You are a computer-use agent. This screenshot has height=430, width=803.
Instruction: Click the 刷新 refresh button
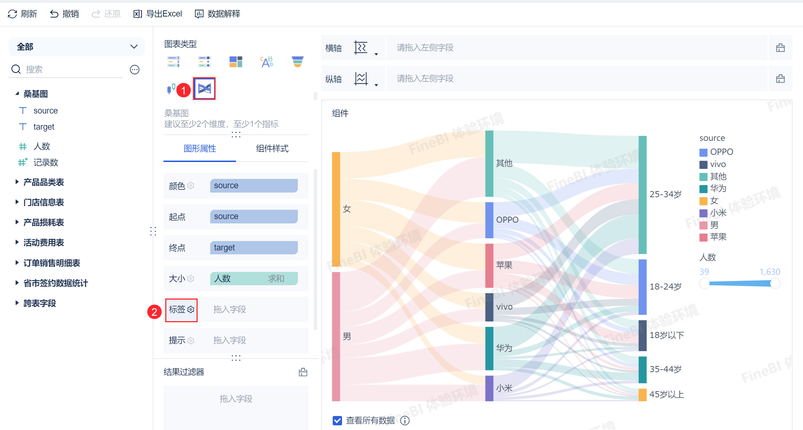pyautogui.click(x=22, y=14)
